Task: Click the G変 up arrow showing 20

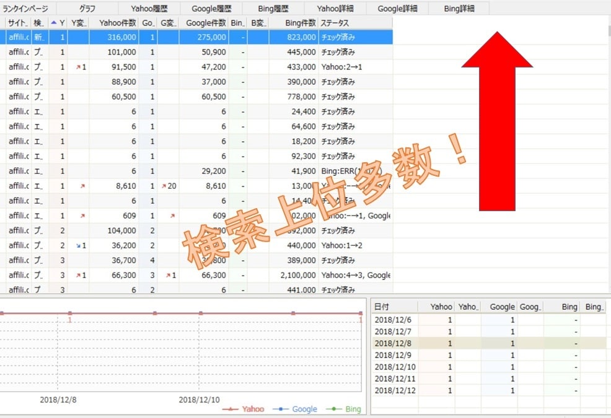Action: 164,186
